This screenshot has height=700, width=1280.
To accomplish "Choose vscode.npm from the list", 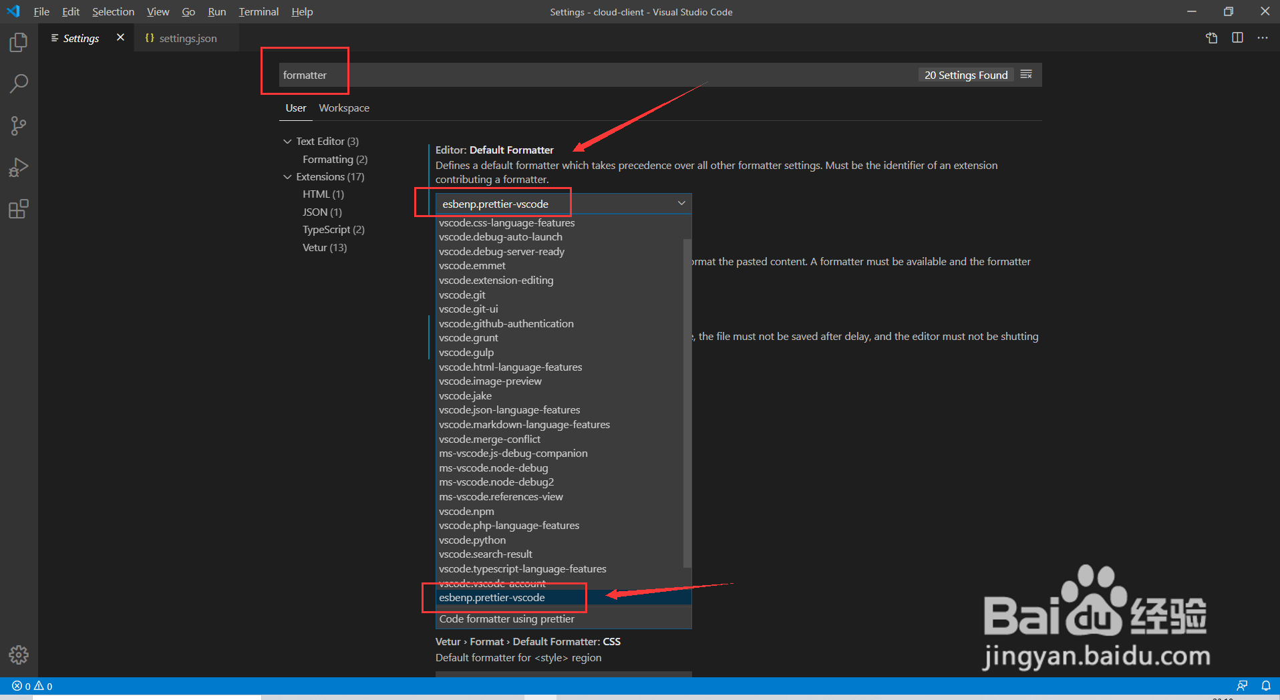I will click(x=560, y=511).
